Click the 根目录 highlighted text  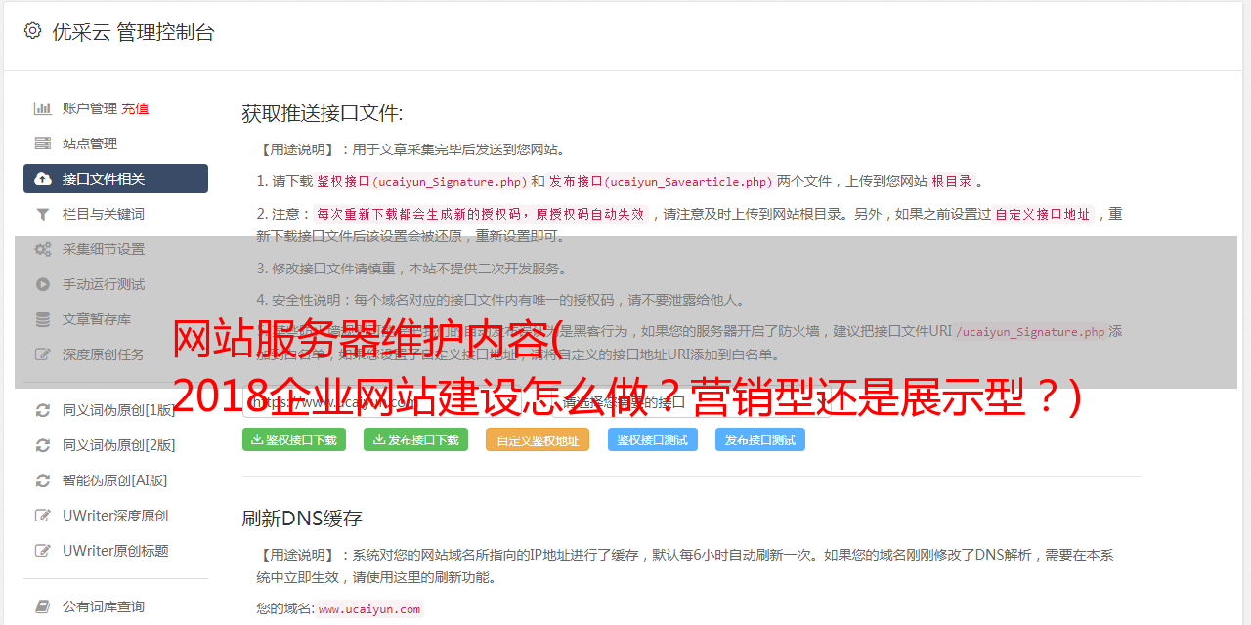pyautogui.click(x=952, y=181)
